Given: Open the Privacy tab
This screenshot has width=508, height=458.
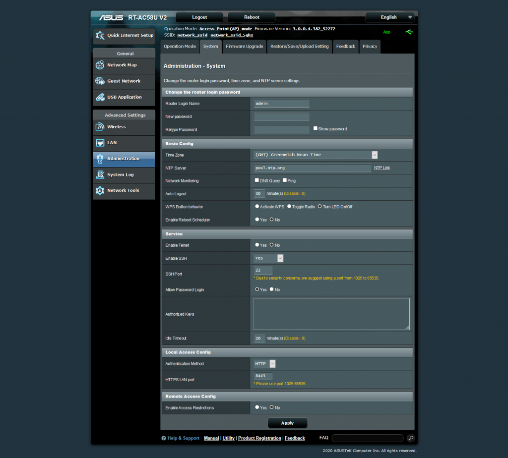Looking at the screenshot, I should (370, 47).
